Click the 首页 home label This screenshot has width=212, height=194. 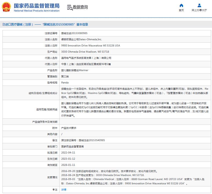click(x=181, y=10)
